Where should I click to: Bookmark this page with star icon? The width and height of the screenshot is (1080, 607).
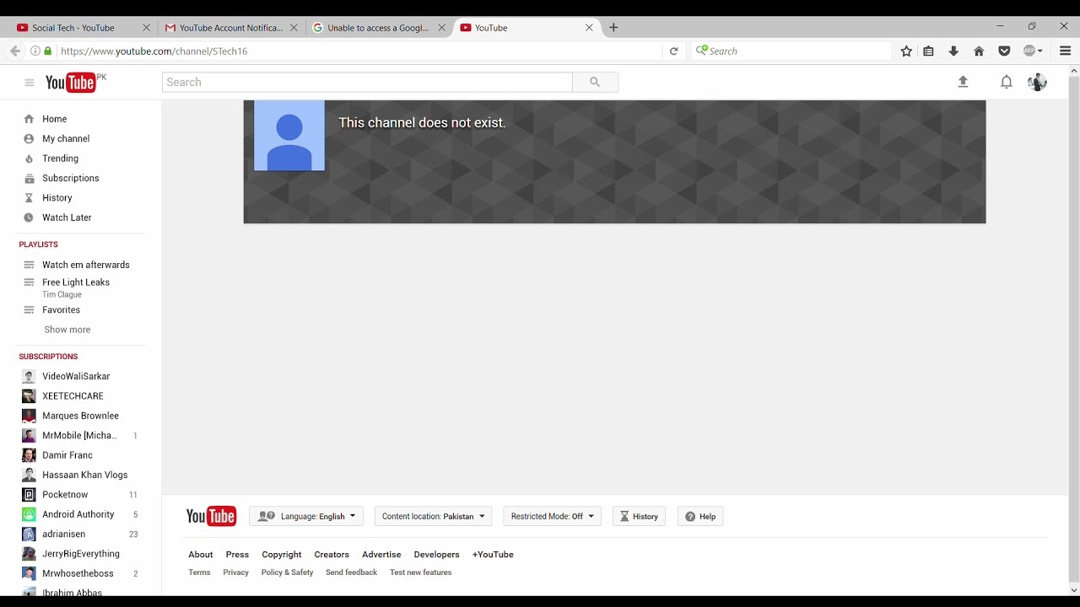coord(906,51)
